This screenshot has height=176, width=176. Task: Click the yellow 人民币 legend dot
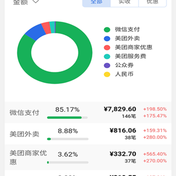tap(107, 74)
